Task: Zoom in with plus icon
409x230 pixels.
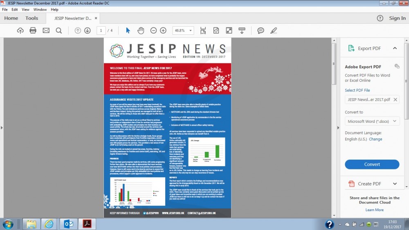Action: [x=163, y=31]
